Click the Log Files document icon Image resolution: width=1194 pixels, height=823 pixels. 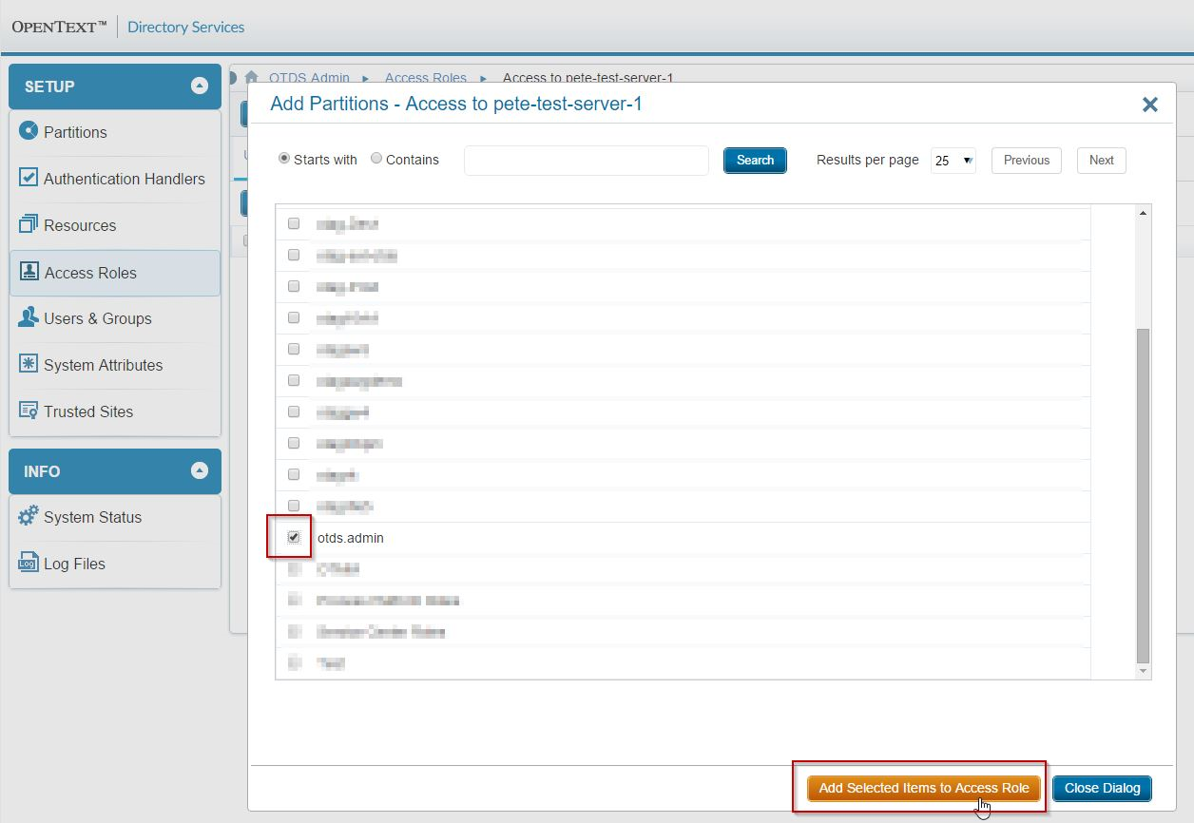(x=29, y=563)
